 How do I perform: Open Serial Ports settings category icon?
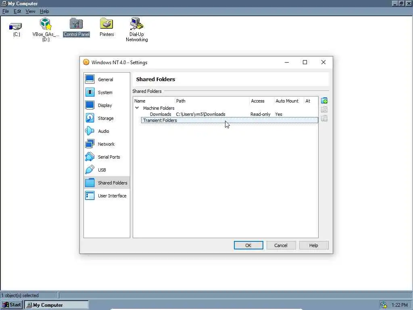pyautogui.click(x=90, y=157)
